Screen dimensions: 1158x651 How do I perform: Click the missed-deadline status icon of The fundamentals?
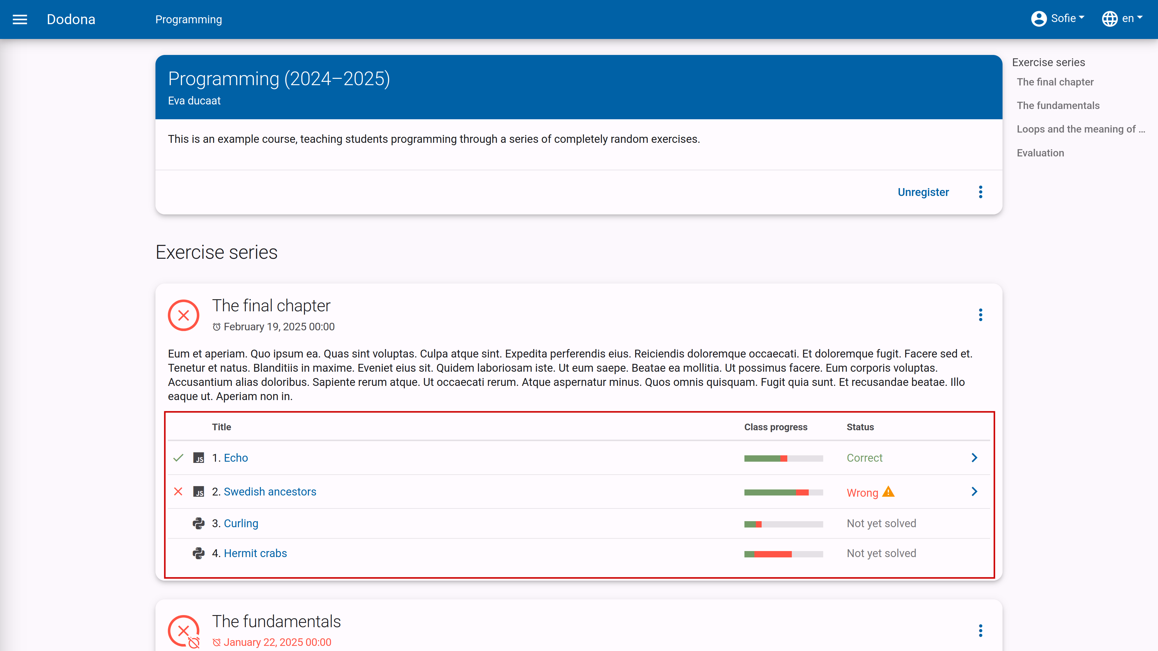(184, 631)
